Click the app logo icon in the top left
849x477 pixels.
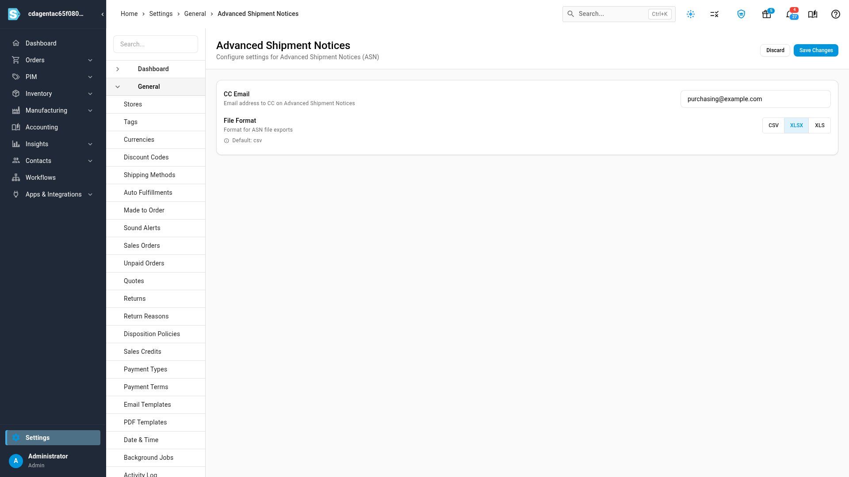(14, 14)
